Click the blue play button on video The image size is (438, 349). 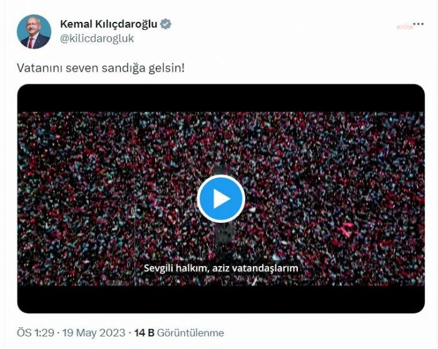point(221,199)
